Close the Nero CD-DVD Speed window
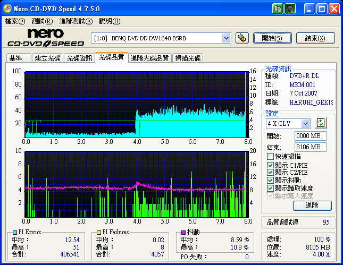Viewport: 343px width, 265px height. pos(334,9)
